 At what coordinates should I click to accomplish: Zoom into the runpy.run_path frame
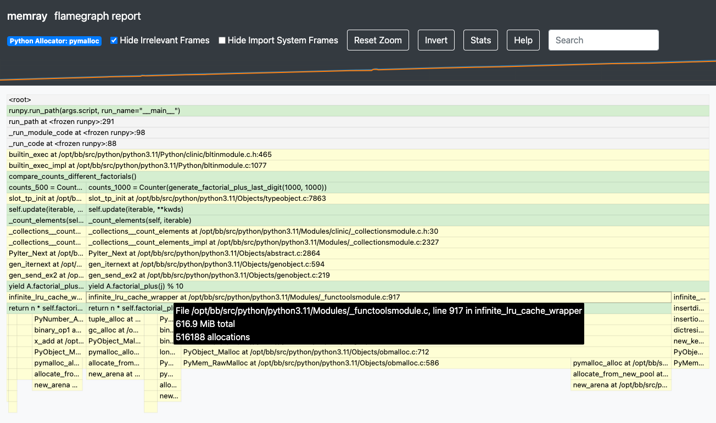357,111
